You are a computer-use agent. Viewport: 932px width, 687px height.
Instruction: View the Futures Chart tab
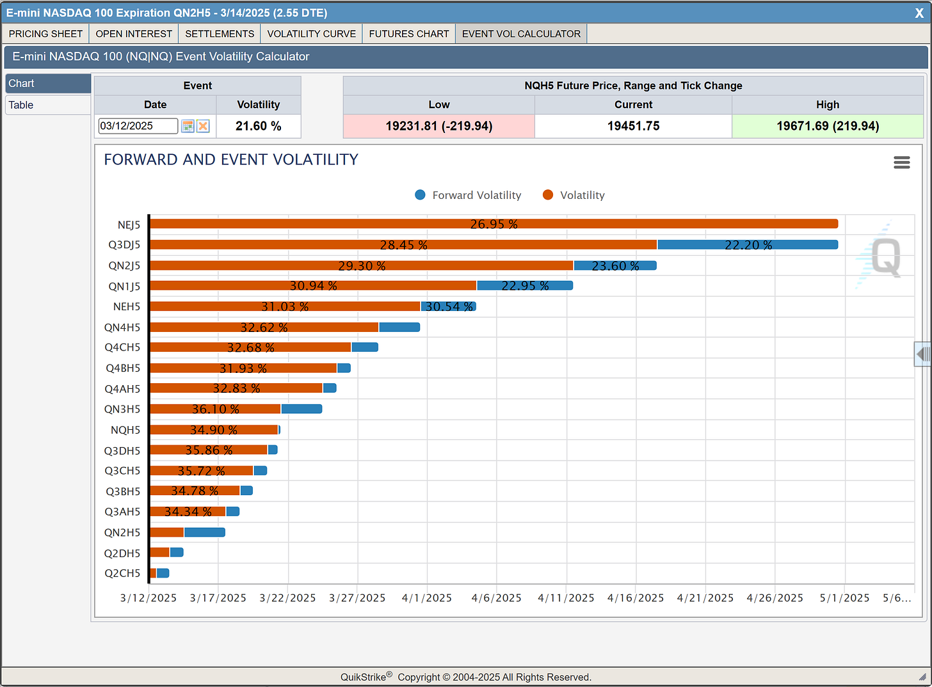point(409,34)
